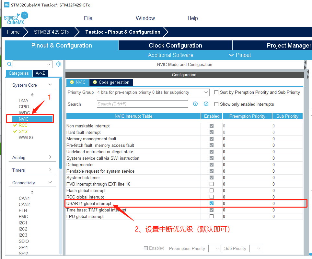Collapse the Connectivity category
The image size is (312, 259).
[x=50, y=182]
